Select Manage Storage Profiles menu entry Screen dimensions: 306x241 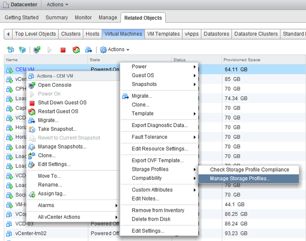240,179
